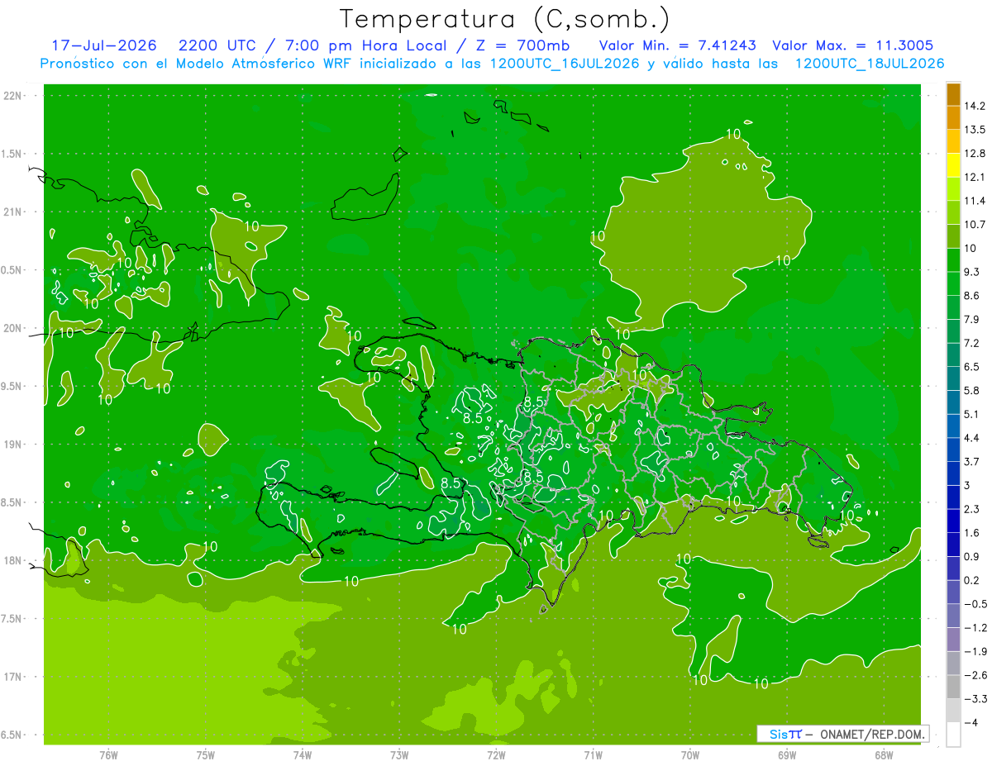Click the "-1.9" color scale label
The image size is (992, 766).
tap(975, 651)
